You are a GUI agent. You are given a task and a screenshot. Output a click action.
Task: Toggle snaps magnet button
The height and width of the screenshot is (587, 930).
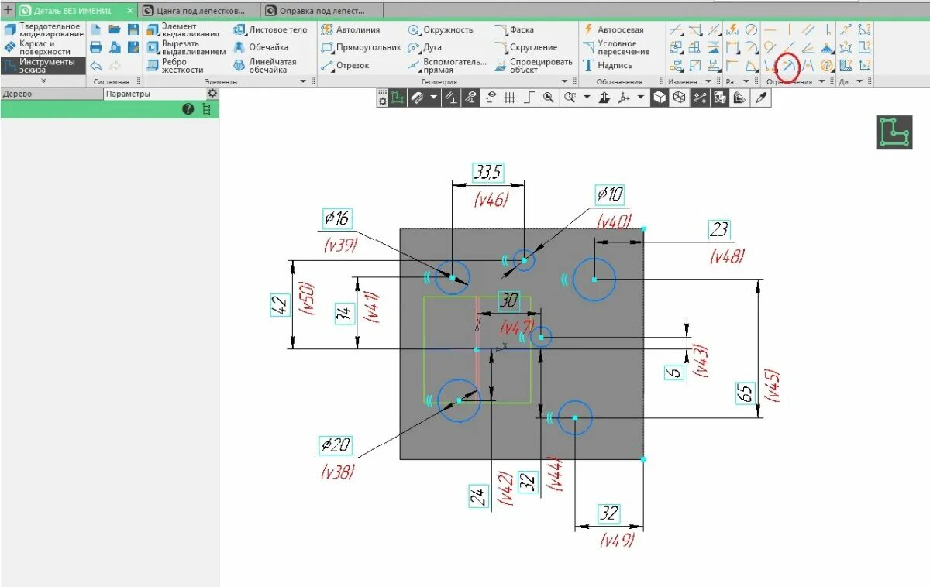tap(417, 98)
